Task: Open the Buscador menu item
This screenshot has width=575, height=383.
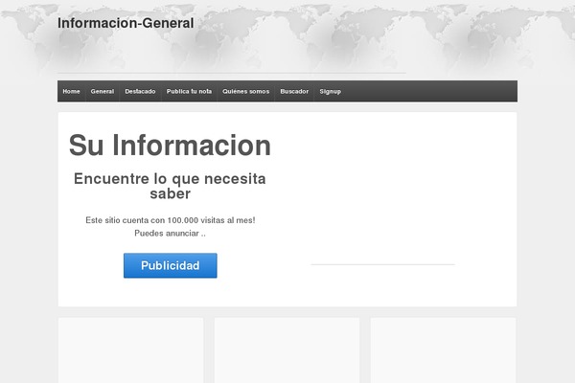Action: coord(294,91)
